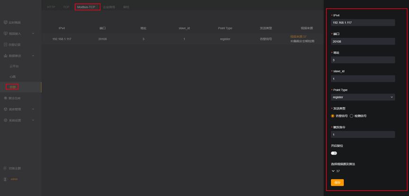Toggle the 开启复位 switch

pos(334,153)
